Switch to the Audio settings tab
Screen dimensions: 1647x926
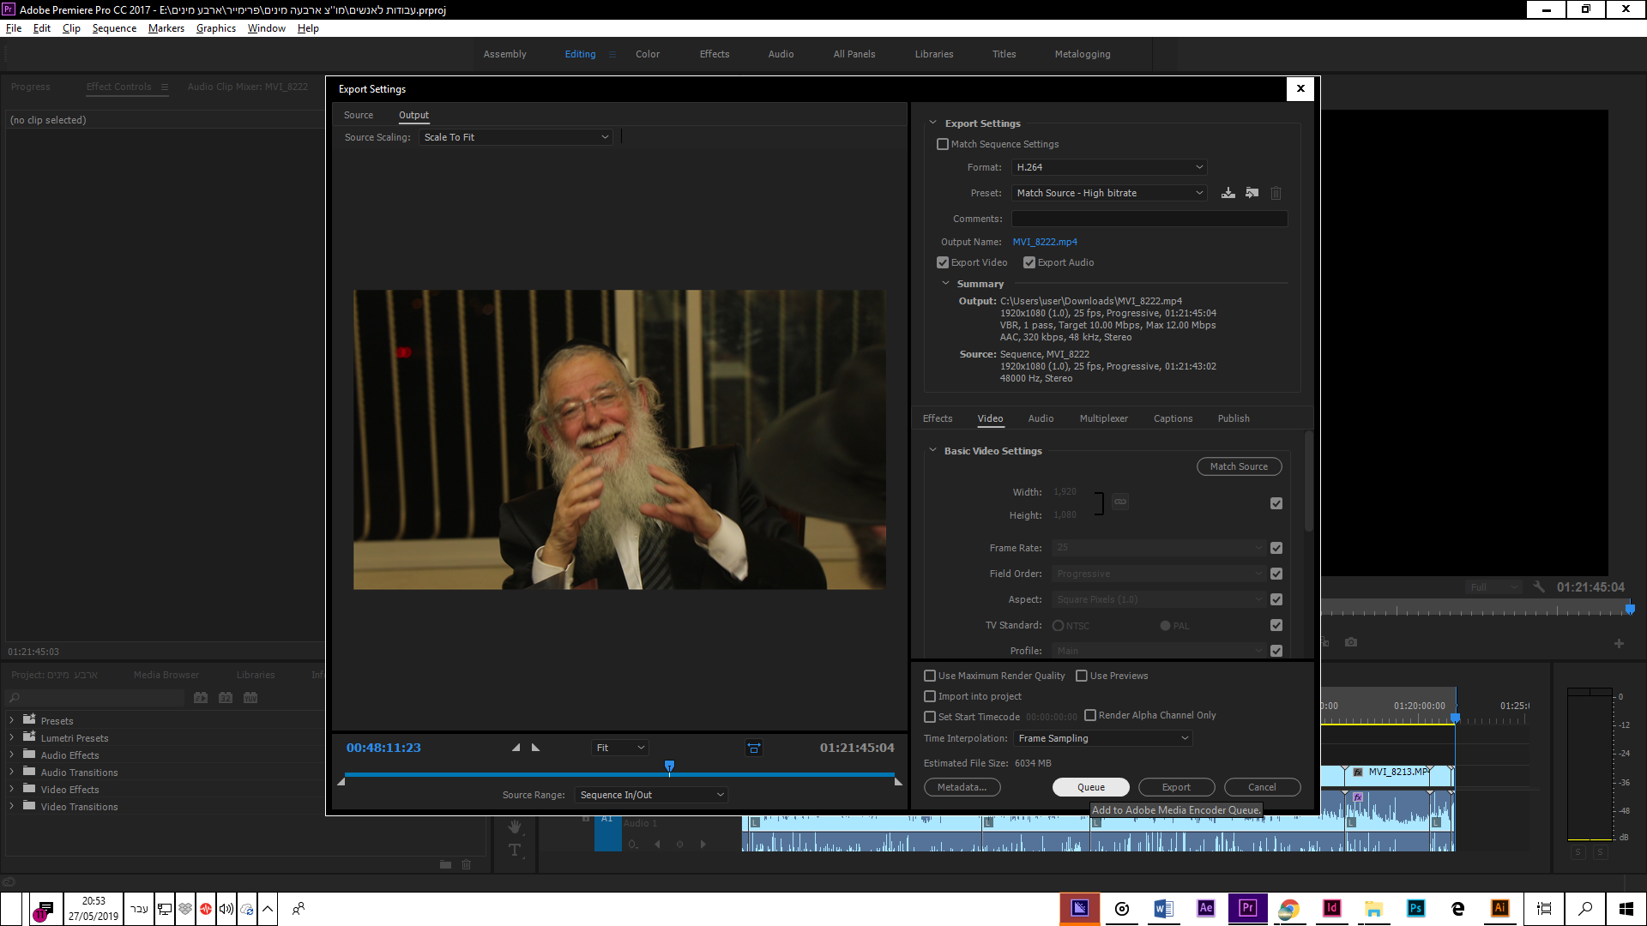pyautogui.click(x=1041, y=418)
